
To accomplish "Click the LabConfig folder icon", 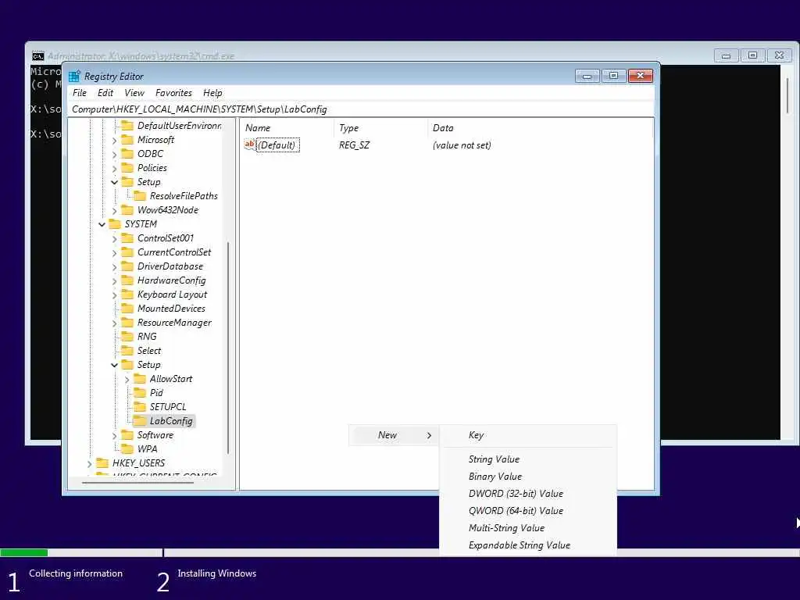I will (140, 421).
